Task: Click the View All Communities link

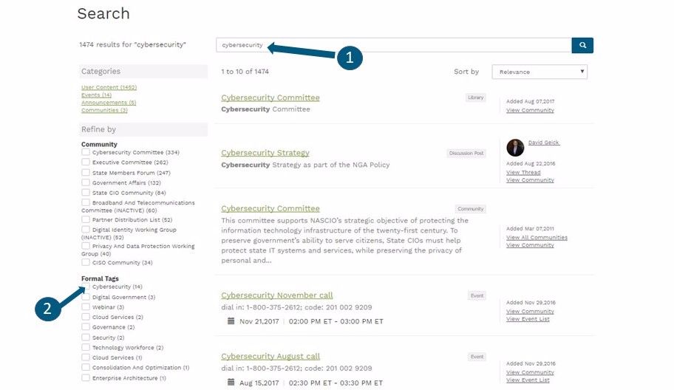Action: click(537, 238)
